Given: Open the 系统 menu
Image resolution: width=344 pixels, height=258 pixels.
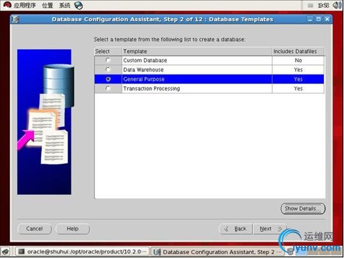Looking at the screenshot, I should 64,5.
